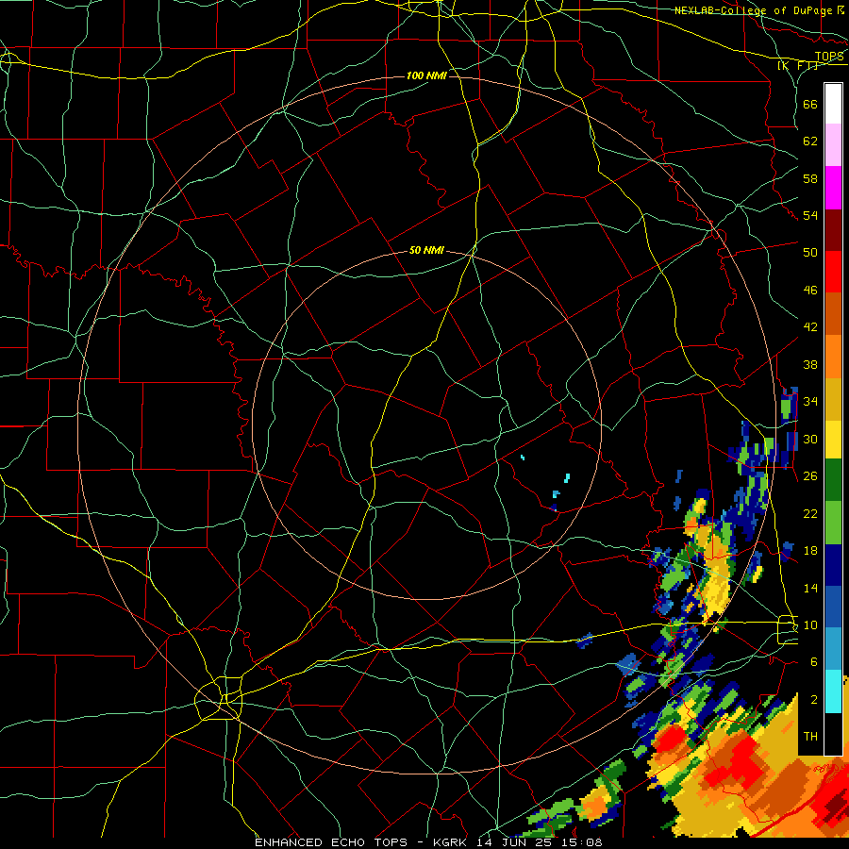Viewport: 849px width, 849px height.
Task: Pick the dark red maroon legend segment
Action: tap(833, 229)
